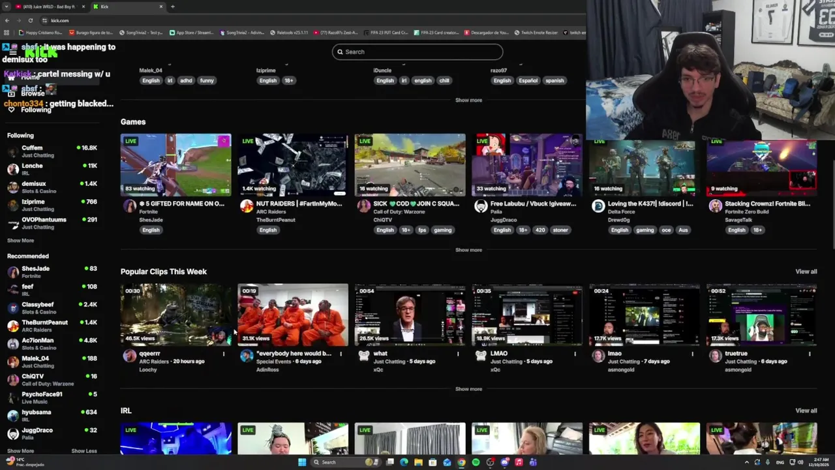Show more streams under Games section
Viewport: 835px width, 470px height.
tap(468, 250)
